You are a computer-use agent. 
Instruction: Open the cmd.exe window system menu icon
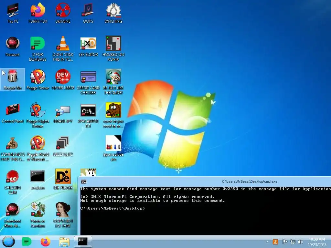[84, 182]
